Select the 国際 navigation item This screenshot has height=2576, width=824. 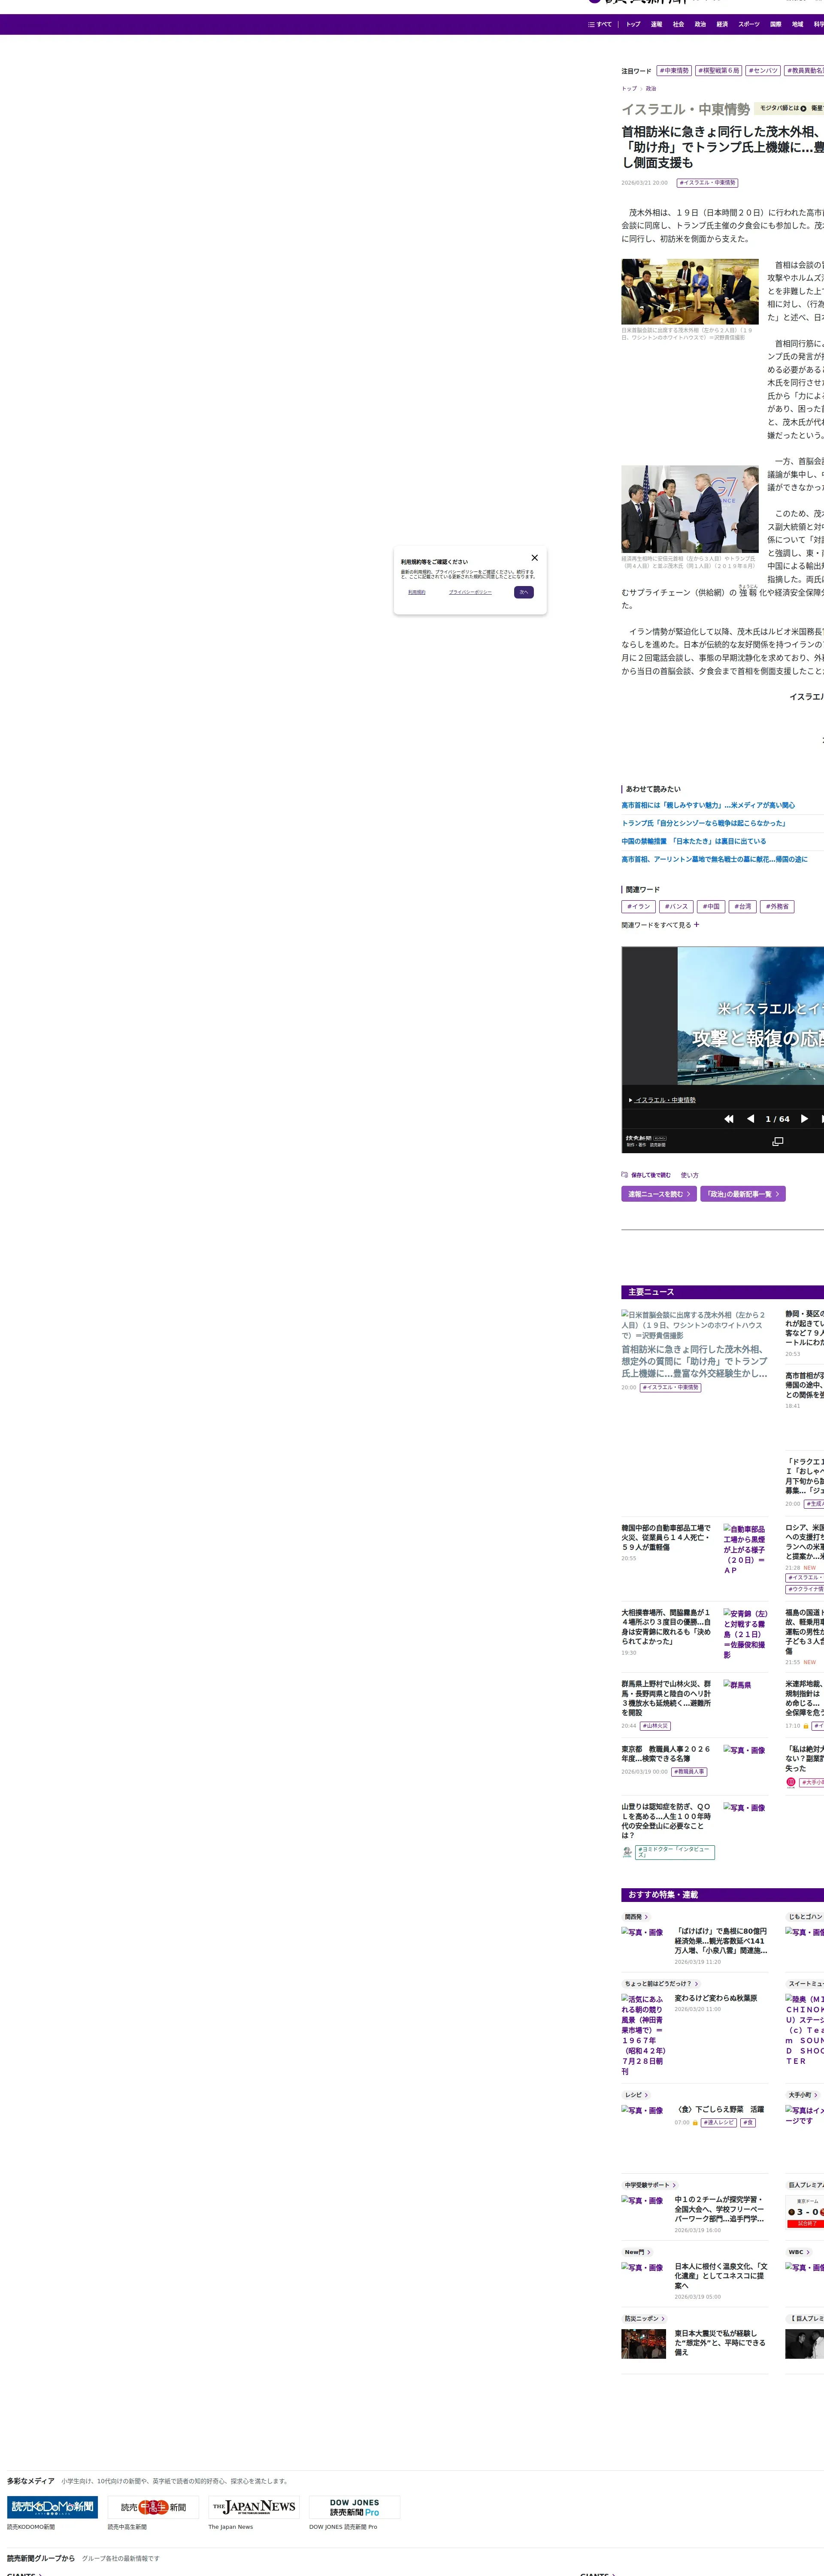click(775, 24)
